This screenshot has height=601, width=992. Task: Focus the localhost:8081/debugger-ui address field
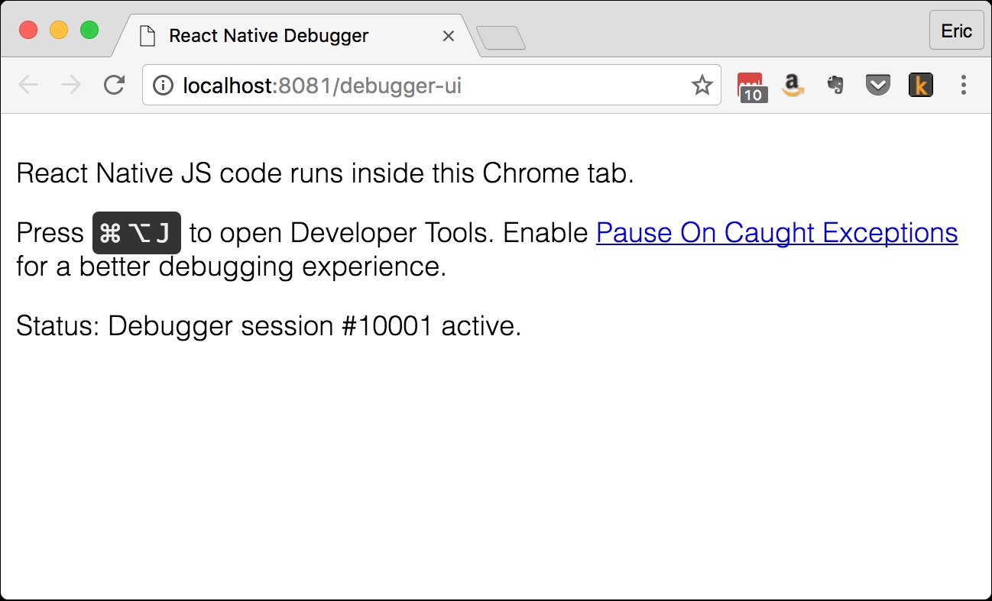[432, 86]
